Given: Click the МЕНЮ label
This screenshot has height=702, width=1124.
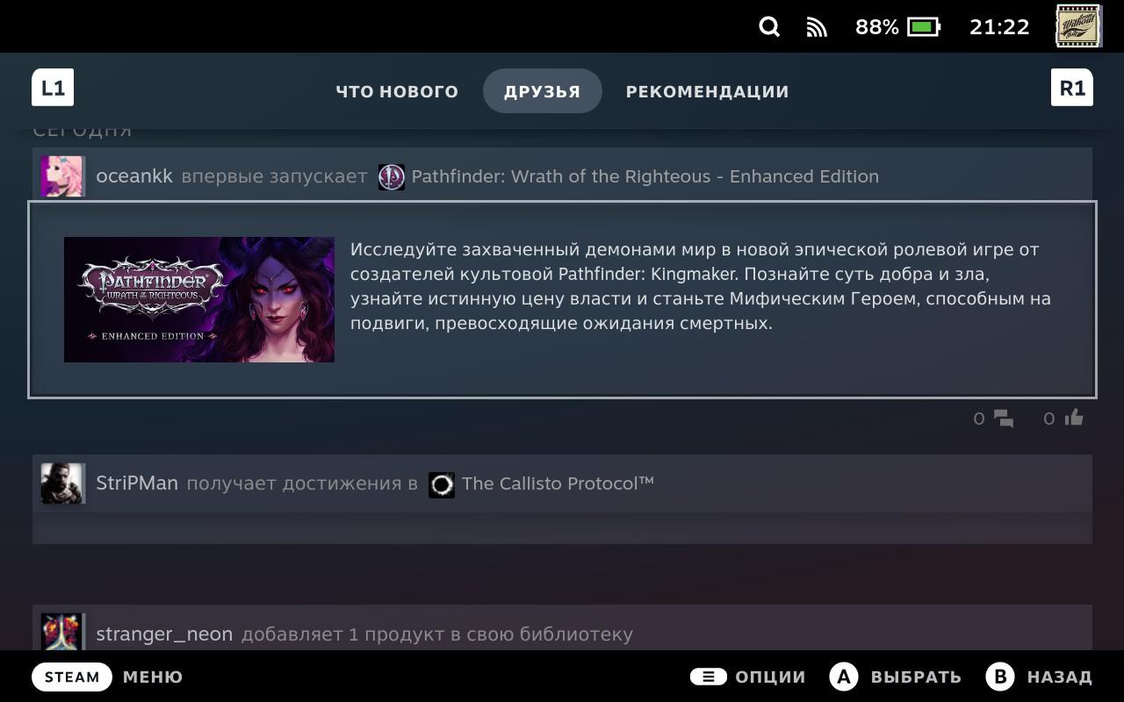Looking at the screenshot, I should tap(153, 677).
